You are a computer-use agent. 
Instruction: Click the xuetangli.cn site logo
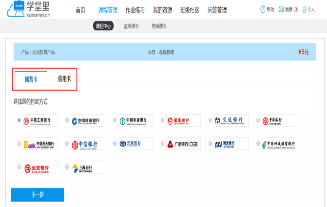pos(28,9)
